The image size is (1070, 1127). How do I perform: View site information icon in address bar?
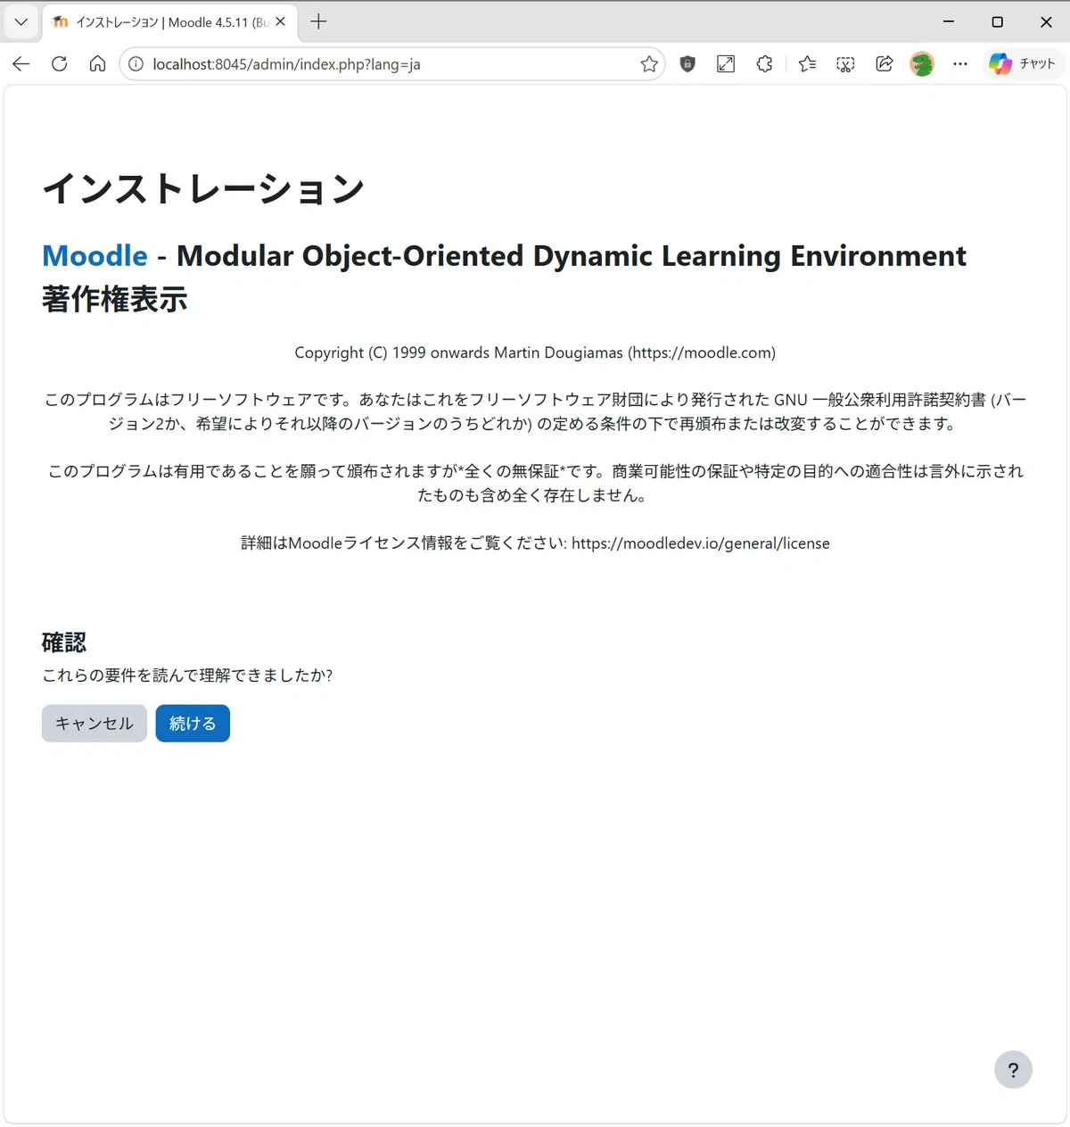(x=136, y=64)
